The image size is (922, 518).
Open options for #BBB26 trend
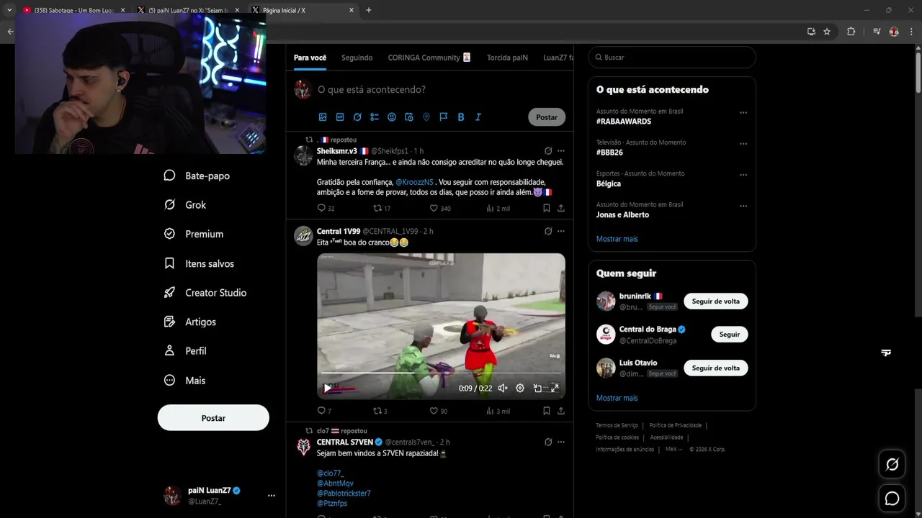coord(743,144)
